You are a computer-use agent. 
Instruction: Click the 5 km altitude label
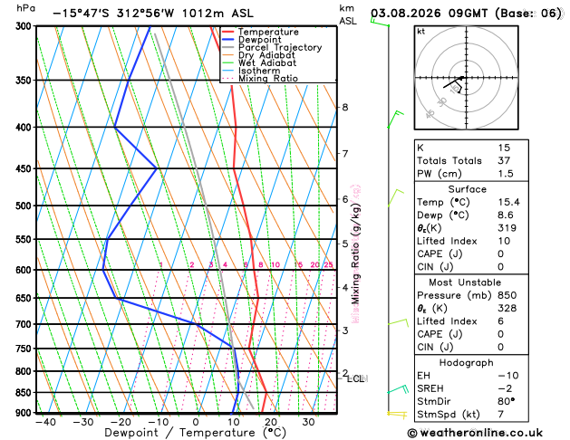click(345, 244)
